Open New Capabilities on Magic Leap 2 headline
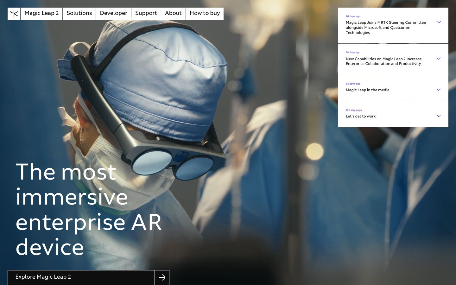This screenshot has width=456, height=285. [x=384, y=61]
